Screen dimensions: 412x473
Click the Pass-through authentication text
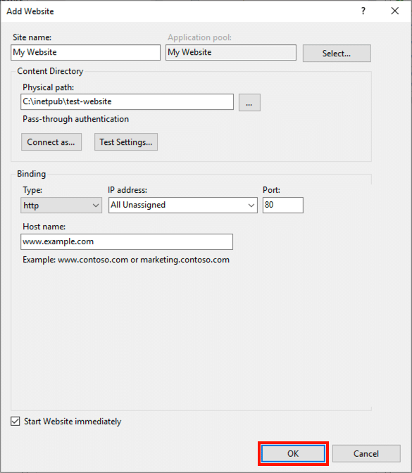tap(76, 119)
